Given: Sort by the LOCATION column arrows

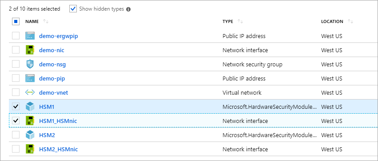Looking at the screenshot, I should 350,21.
